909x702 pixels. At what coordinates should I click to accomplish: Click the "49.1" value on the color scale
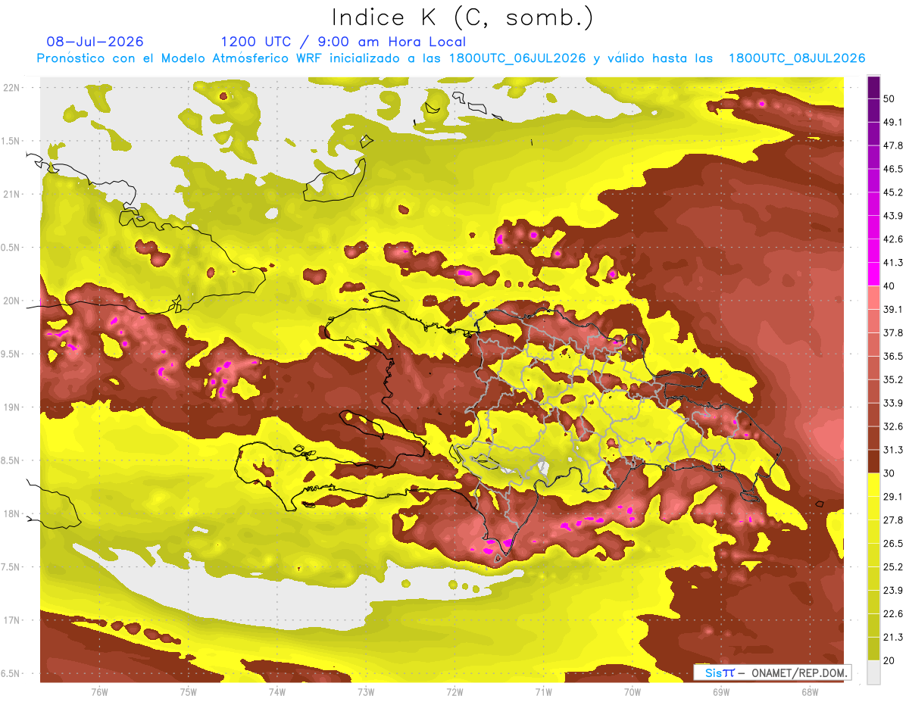click(892, 122)
